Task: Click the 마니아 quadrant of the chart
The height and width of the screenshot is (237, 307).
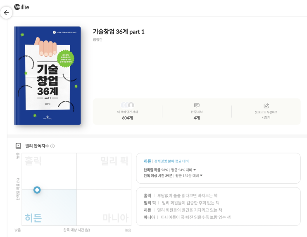Action: 104,207
